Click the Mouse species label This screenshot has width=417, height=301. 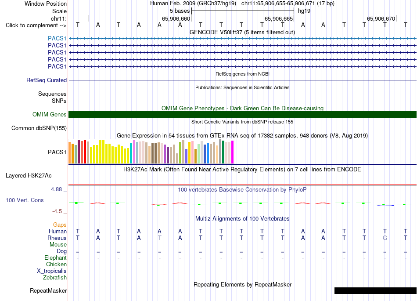pos(58,245)
